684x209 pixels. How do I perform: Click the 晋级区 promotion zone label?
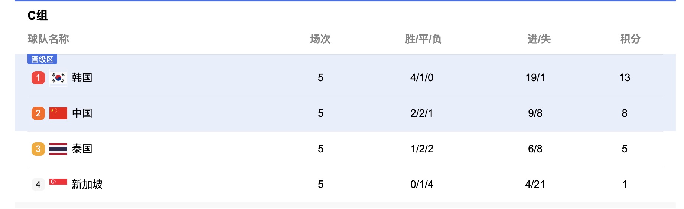click(x=42, y=59)
